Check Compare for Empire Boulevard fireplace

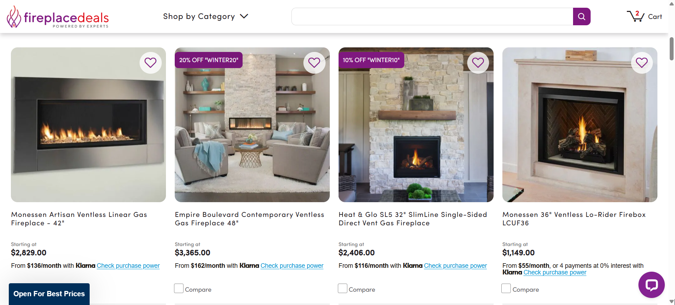point(179,289)
